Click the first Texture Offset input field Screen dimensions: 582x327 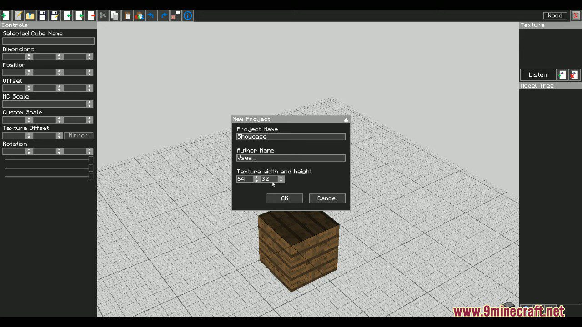tap(15, 135)
